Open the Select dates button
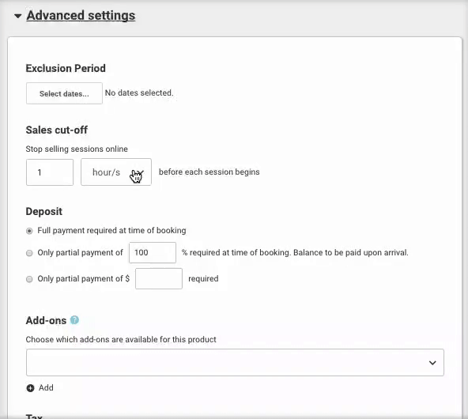 click(64, 93)
